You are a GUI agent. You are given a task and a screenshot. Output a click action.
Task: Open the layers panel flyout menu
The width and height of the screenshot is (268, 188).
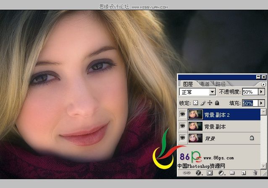point(263,84)
